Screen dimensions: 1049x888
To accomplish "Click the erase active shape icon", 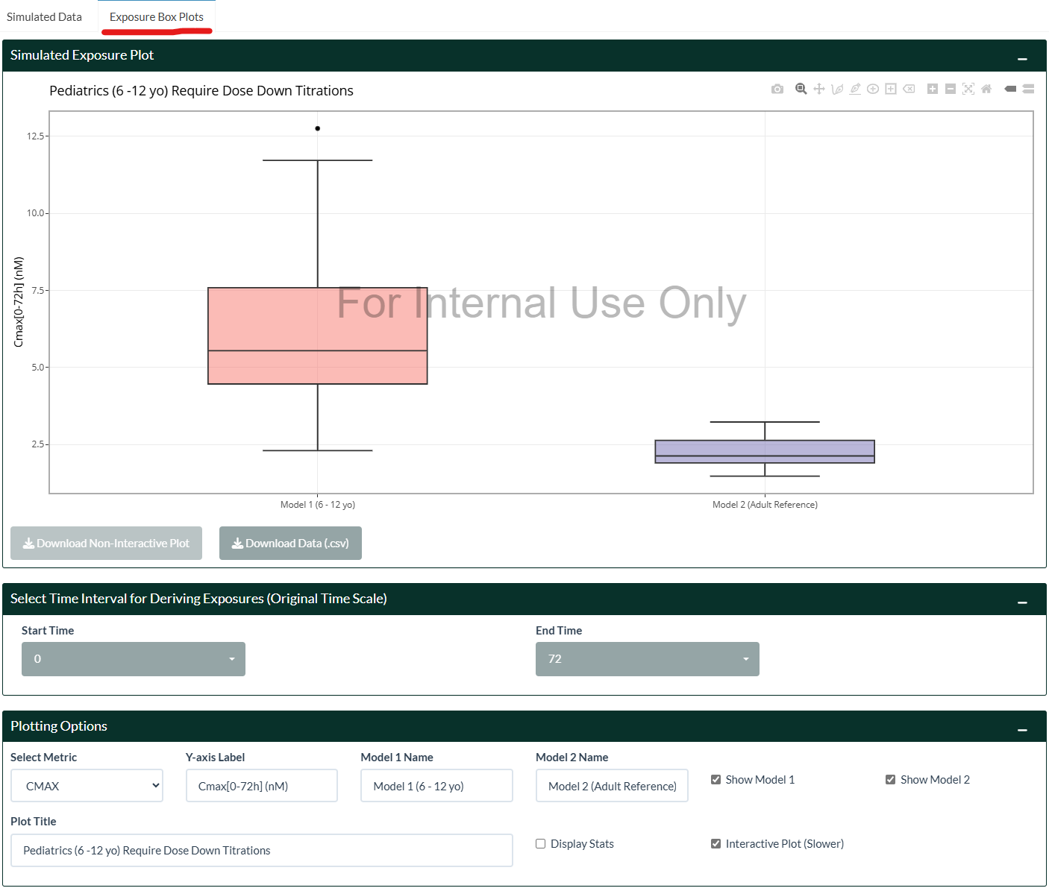I will (x=909, y=89).
